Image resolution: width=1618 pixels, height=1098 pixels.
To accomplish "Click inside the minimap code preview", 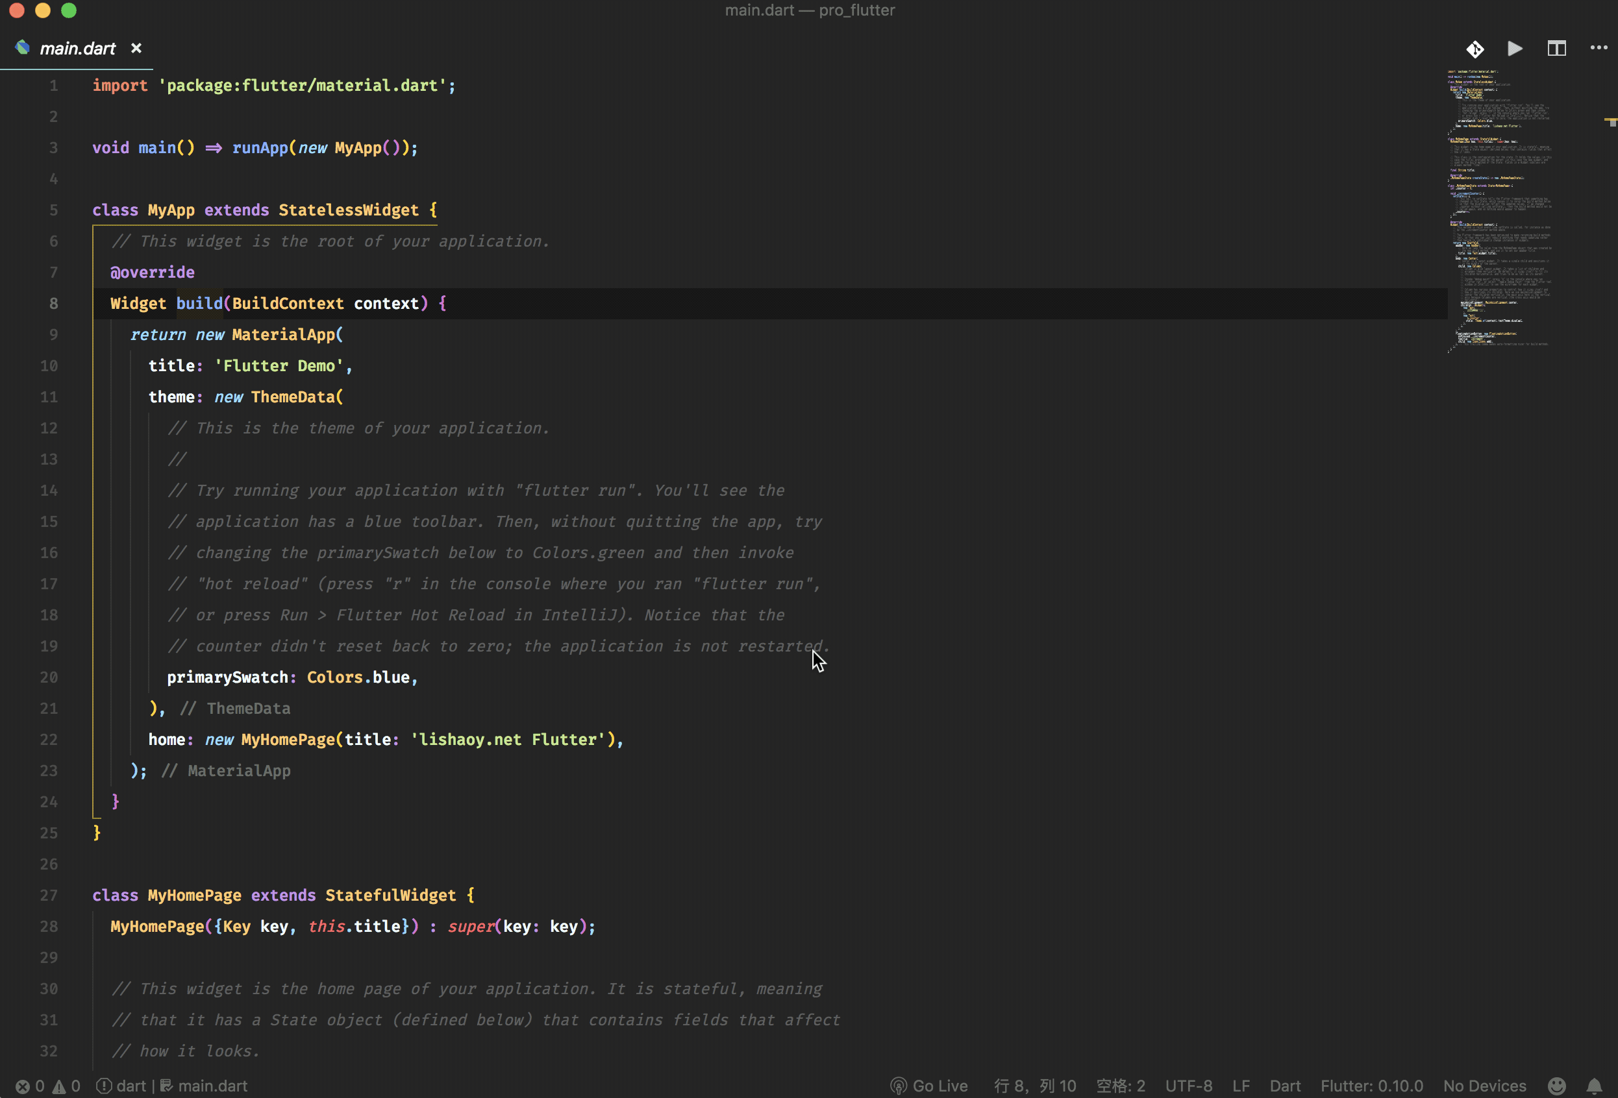I will pyautogui.click(x=1497, y=209).
